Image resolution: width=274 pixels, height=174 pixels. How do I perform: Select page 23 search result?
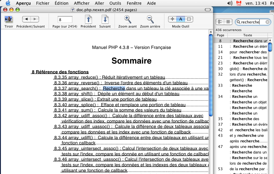pos(241,63)
